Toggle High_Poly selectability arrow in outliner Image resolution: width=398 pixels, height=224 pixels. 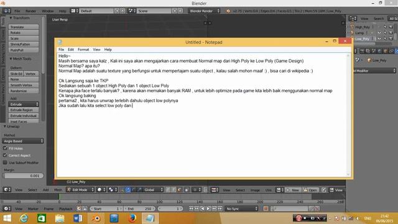pos(385,27)
